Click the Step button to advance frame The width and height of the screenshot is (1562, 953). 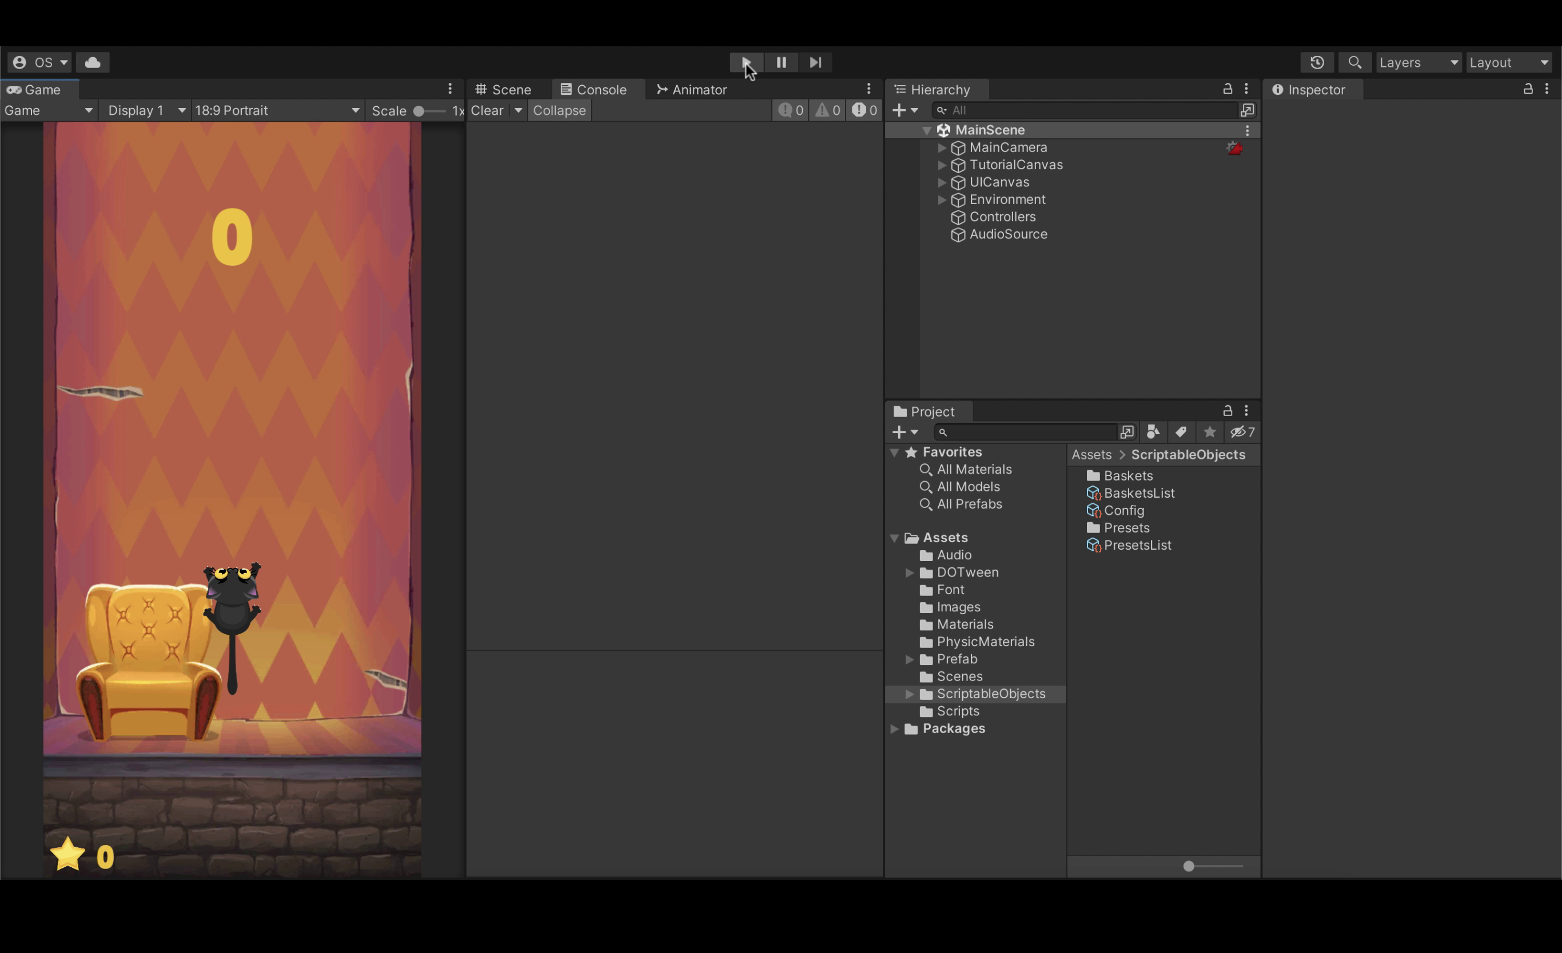[815, 62]
